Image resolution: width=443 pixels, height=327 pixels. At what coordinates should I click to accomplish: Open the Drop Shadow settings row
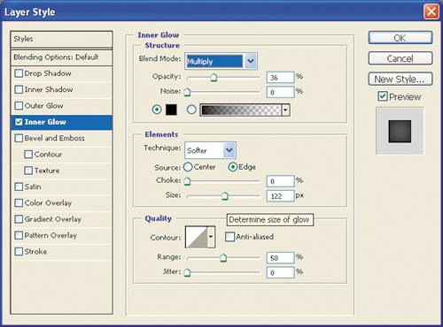click(61, 73)
